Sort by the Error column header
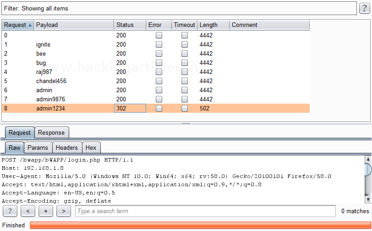Viewport: 372px width, 231px height. pos(159,25)
